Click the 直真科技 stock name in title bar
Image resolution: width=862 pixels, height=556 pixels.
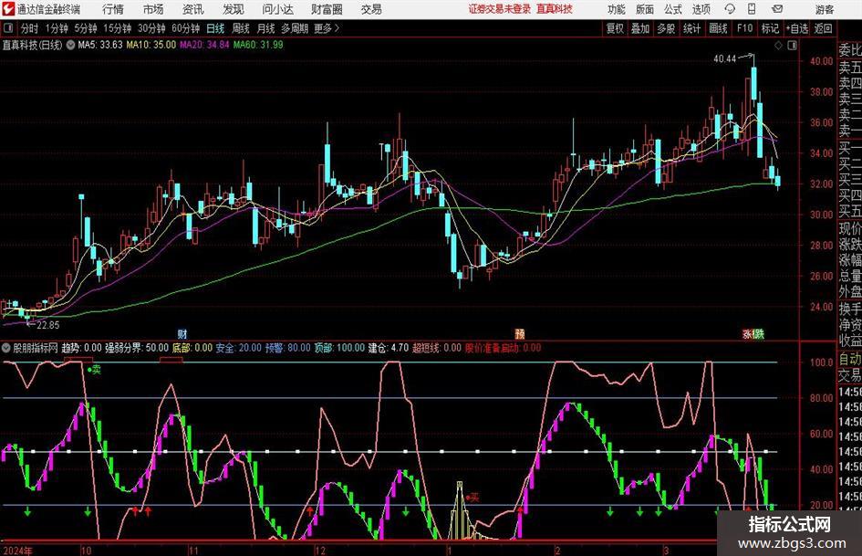point(555,9)
